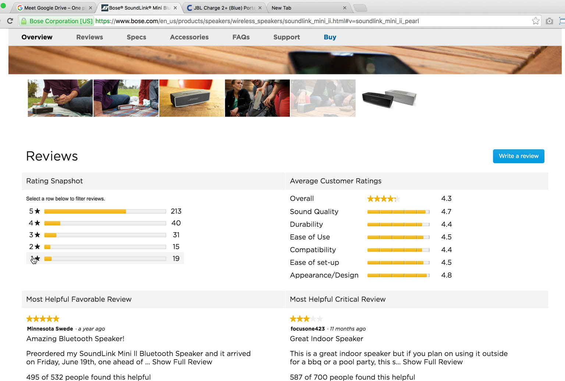Screen dimensions: 565x381
Task: Select the Bose SoundLink Mini tab
Action: pos(139,8)
